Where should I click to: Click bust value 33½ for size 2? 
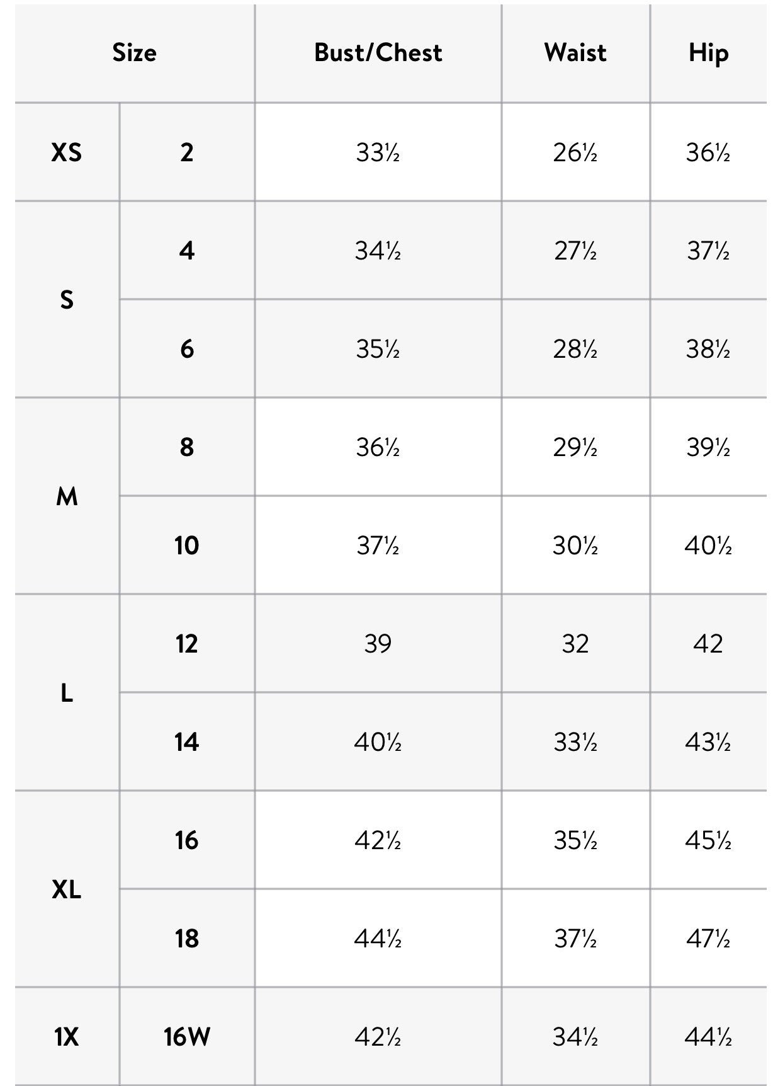click(378, 152)
